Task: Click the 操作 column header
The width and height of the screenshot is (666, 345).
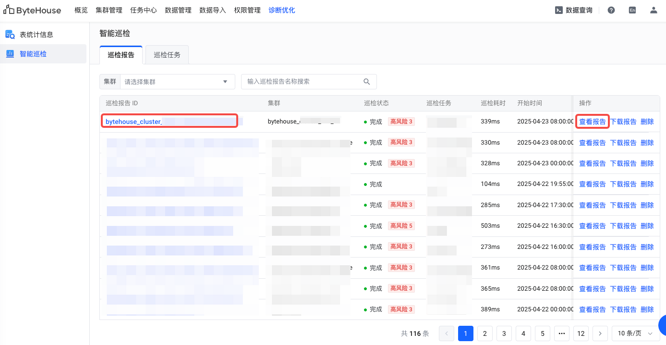Action: tap(585, 103)
